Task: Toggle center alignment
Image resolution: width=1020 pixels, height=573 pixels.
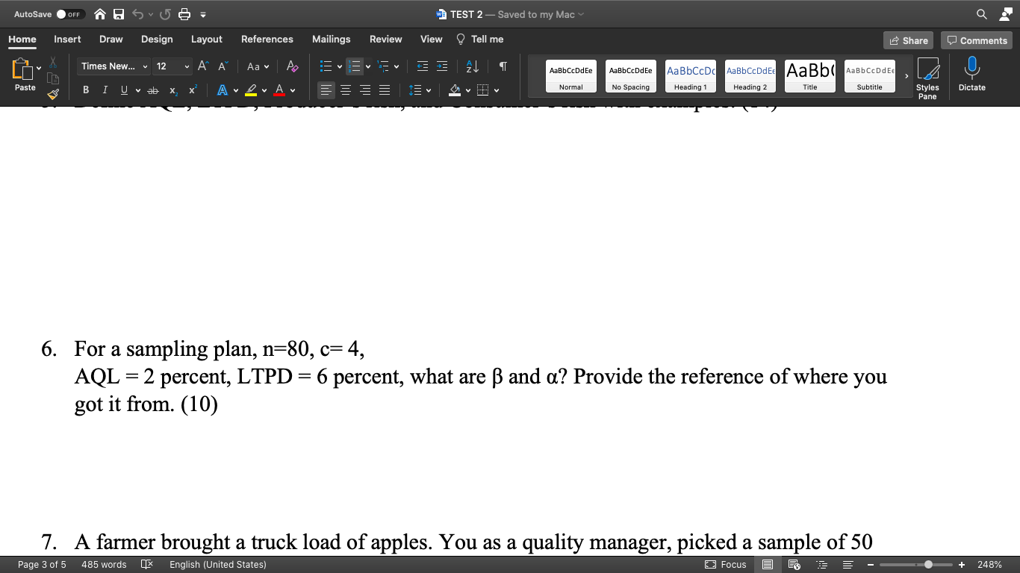Action: [346, 90]
